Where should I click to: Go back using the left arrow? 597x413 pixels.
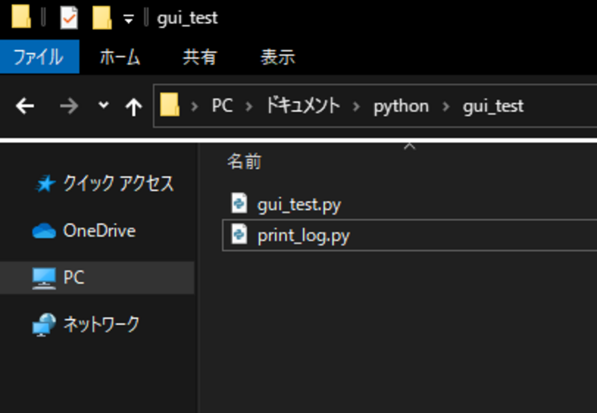25,106
